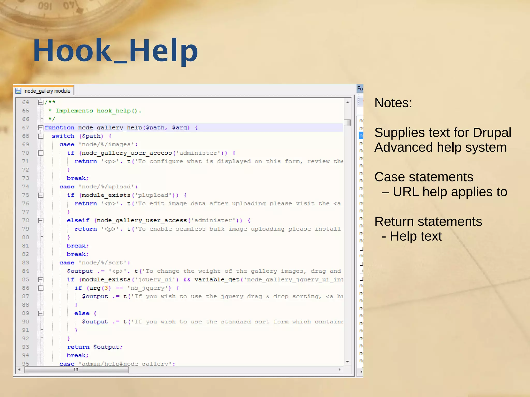Click 'Supplies text for Drupal' note text

pyautogui.click(x=443, y=133)
